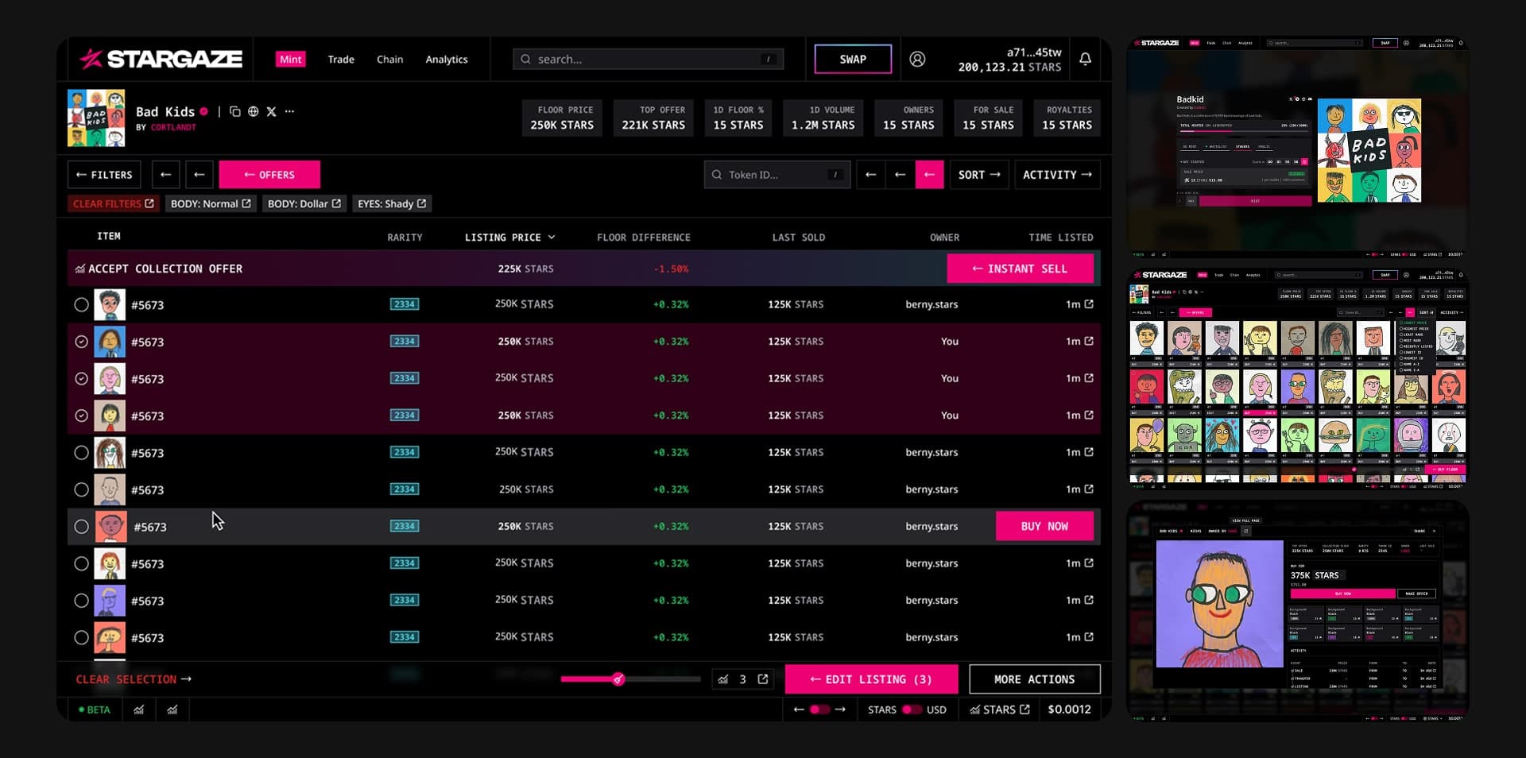Image resolution: width=1526 pixels, height=758 pixels.
Task: Open the X social icon for Bad Kids
Action: click(x=271, y=111)
